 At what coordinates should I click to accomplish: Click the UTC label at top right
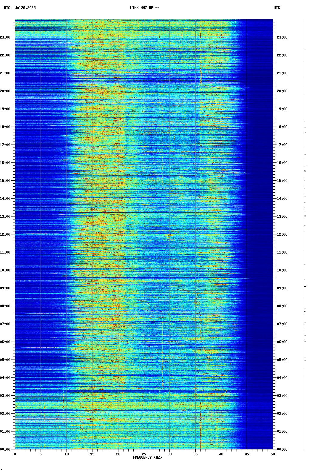(x=277, y=8)
